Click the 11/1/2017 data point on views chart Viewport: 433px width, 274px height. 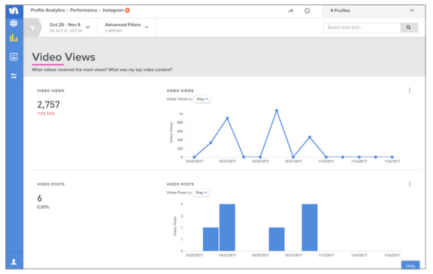310,137
